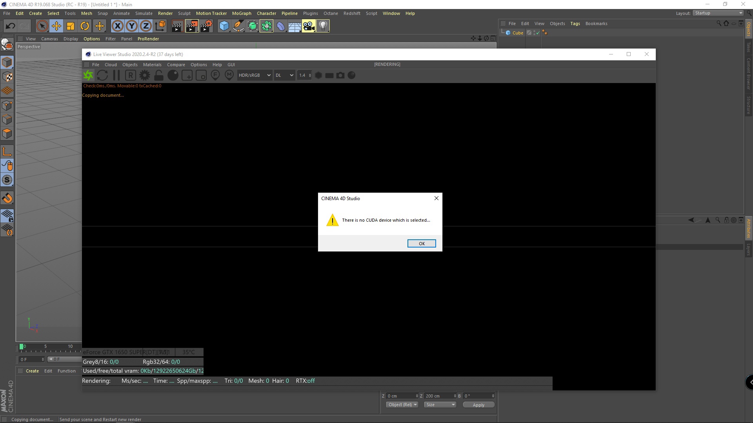Toggle X axis lock
The image size is (753, 423).
[117, 26]
